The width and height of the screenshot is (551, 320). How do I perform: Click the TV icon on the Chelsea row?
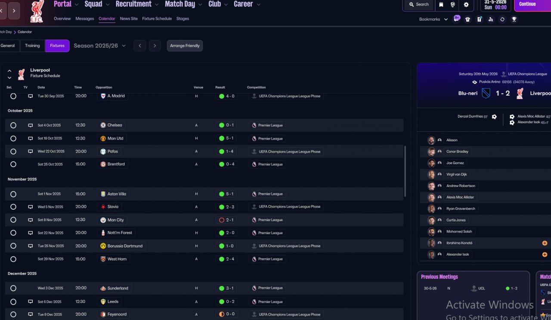[31, 125]
